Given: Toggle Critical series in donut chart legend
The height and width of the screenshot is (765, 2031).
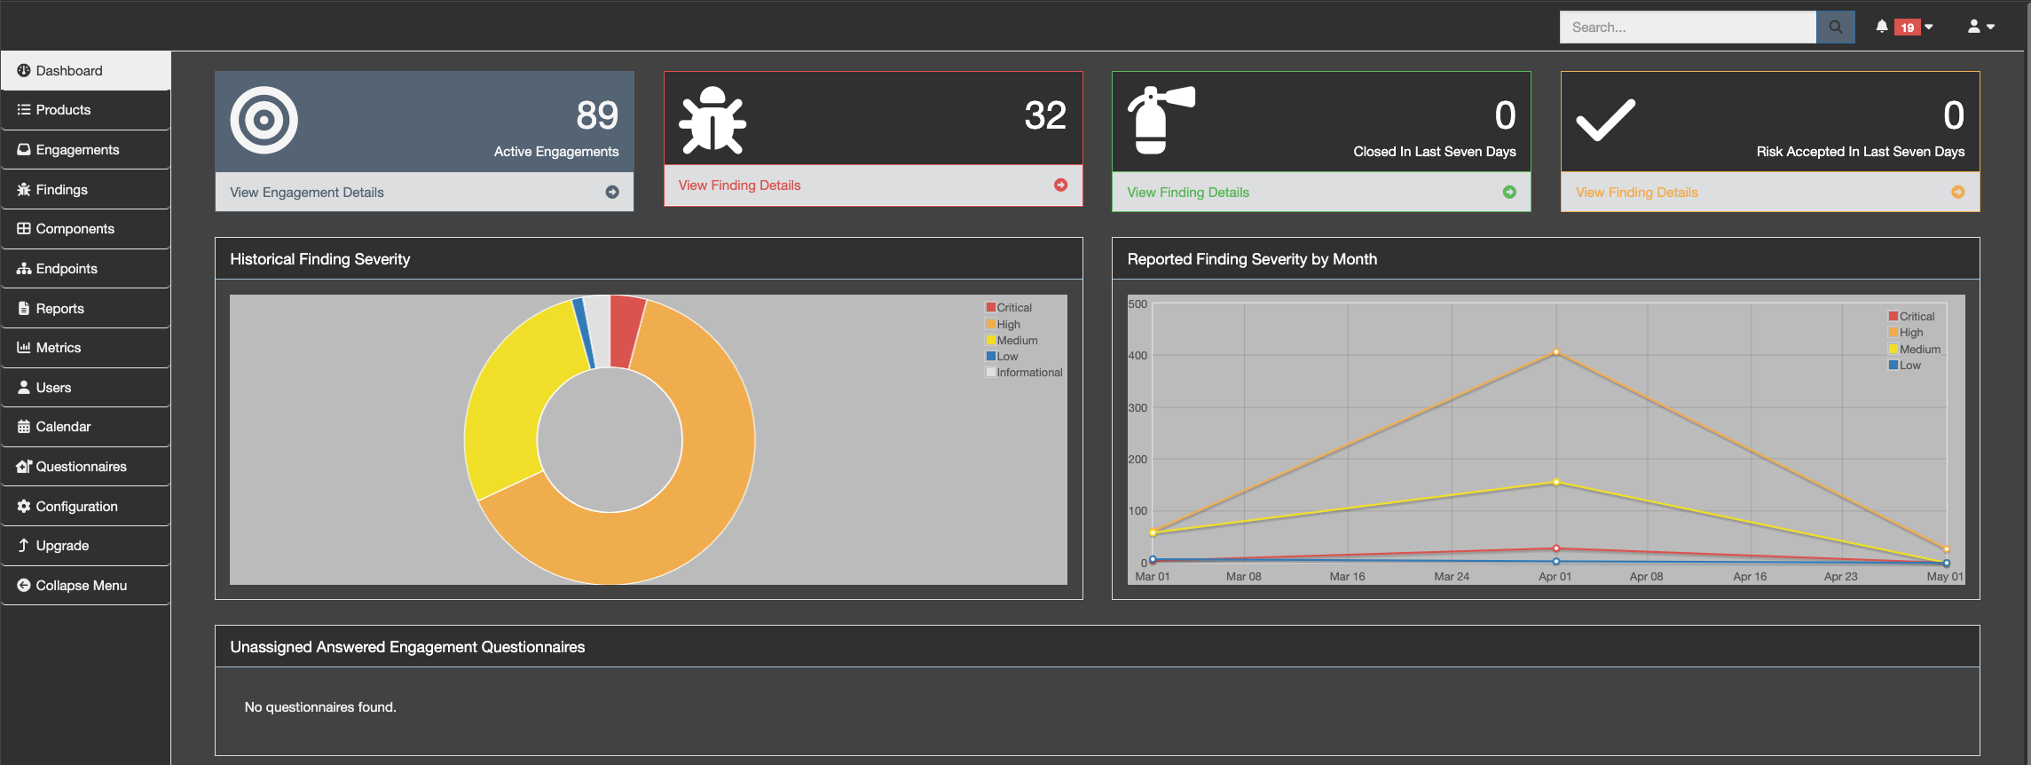Looking at the screenshot, I should tap(1013, 308).
